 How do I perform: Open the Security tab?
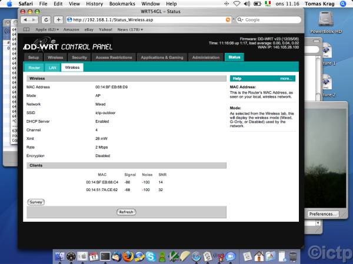[79, 58]
